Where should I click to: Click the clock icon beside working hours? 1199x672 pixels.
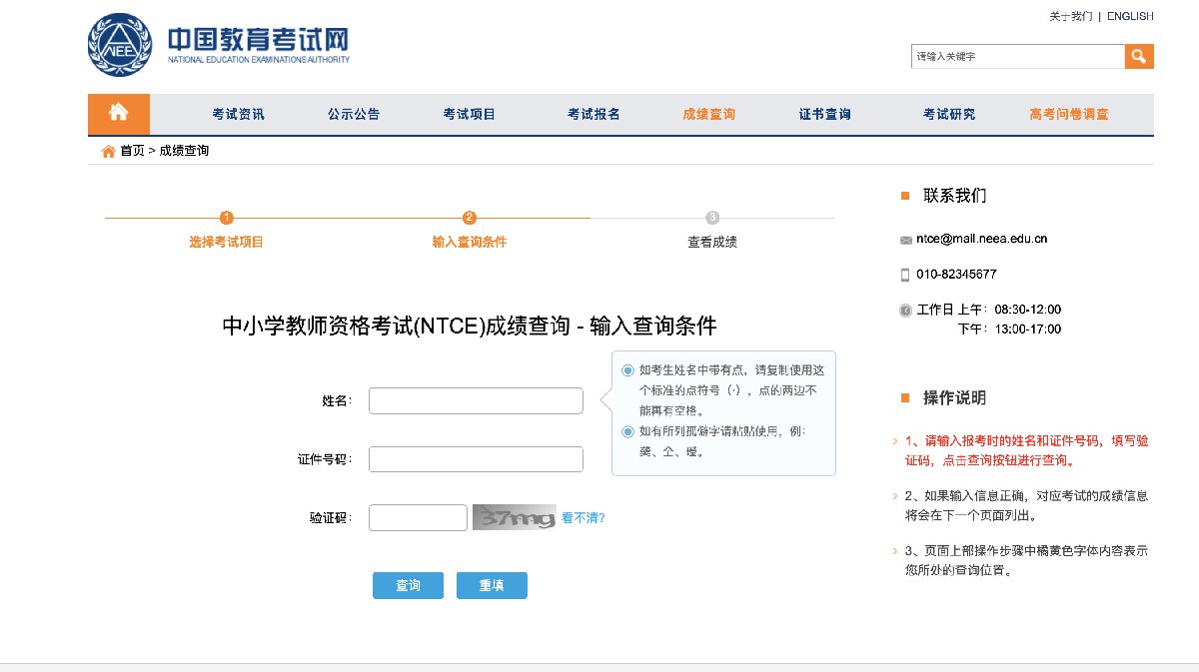906,311
